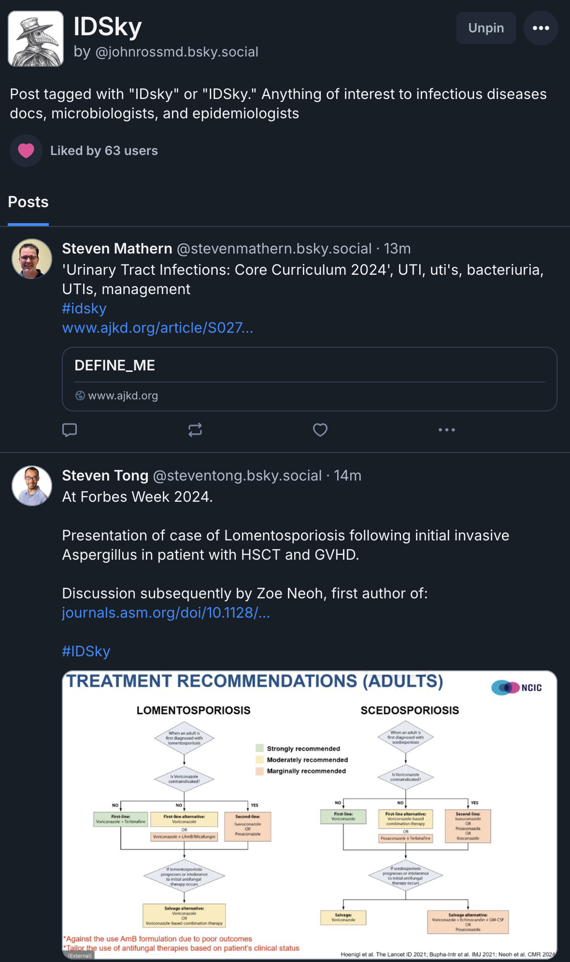Like Steven Mathern's post with heart icon

point(320,430)
